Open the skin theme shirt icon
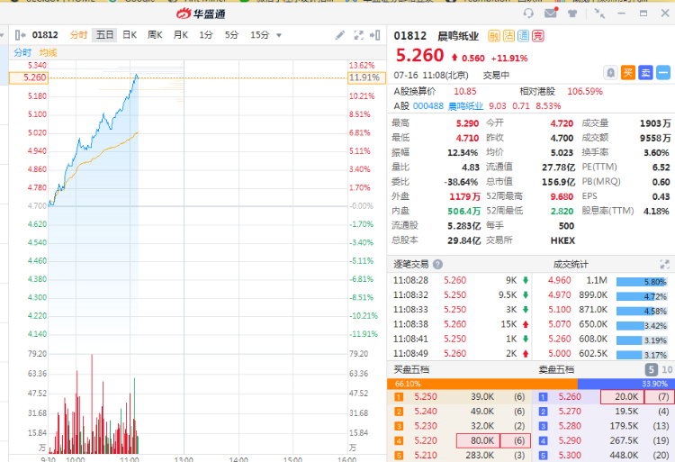This screenshot has height=462, width=675. pyautogui.click(x=572, y=14)
